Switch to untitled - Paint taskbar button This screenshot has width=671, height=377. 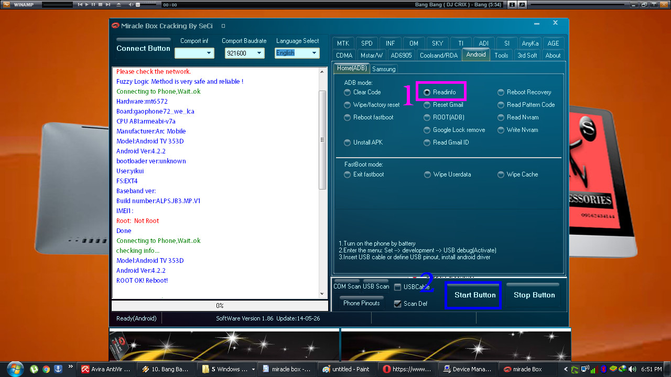click(x=348, y=369)
